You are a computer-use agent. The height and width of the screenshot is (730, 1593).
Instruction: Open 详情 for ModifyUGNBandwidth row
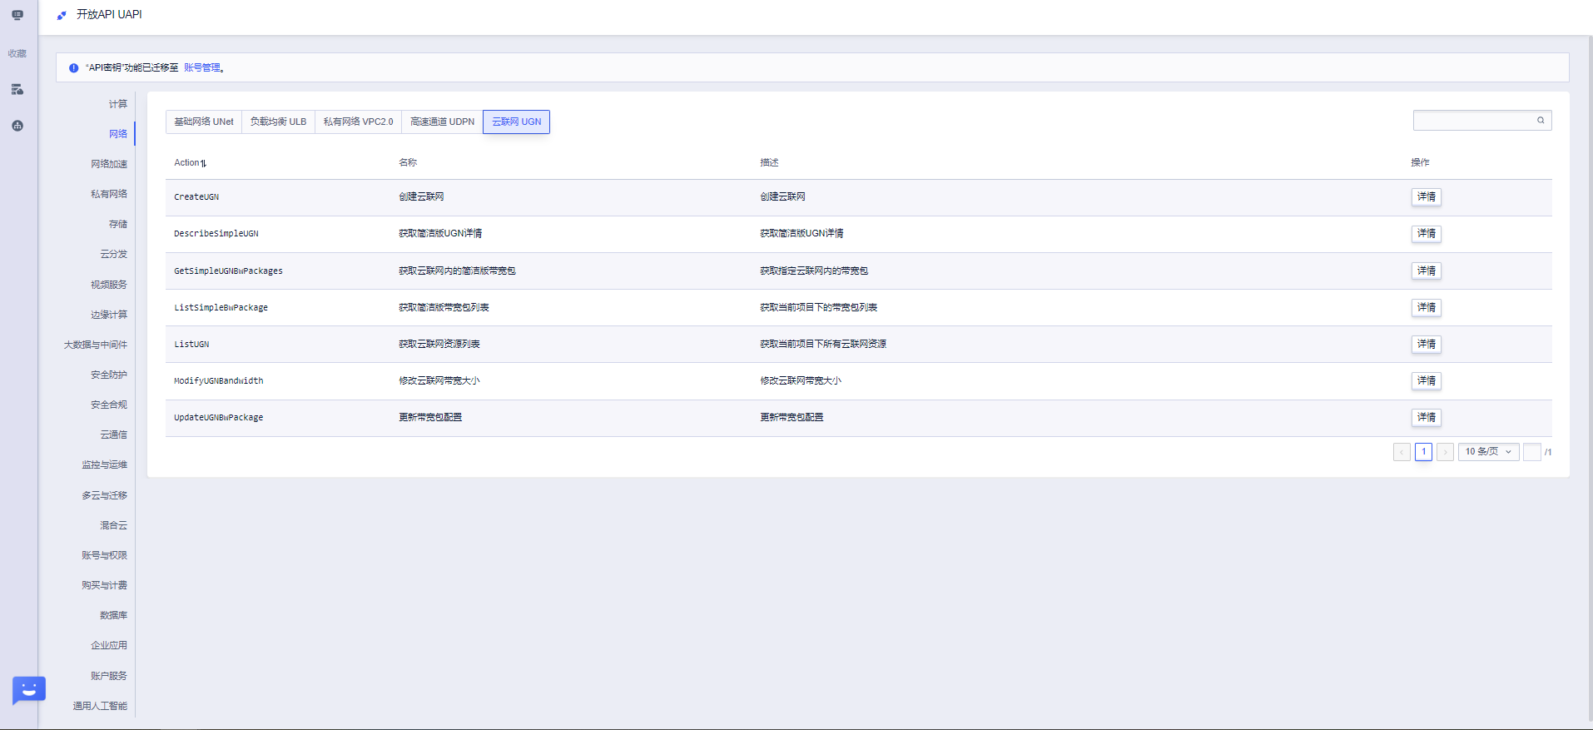coord(1426,380)
